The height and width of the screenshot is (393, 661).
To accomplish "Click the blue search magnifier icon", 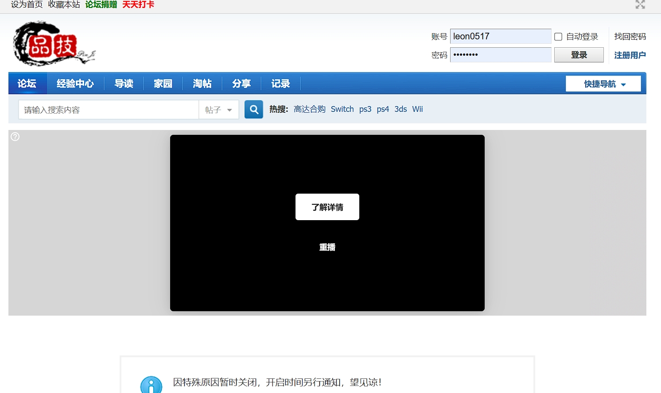I will click(254, 110).
